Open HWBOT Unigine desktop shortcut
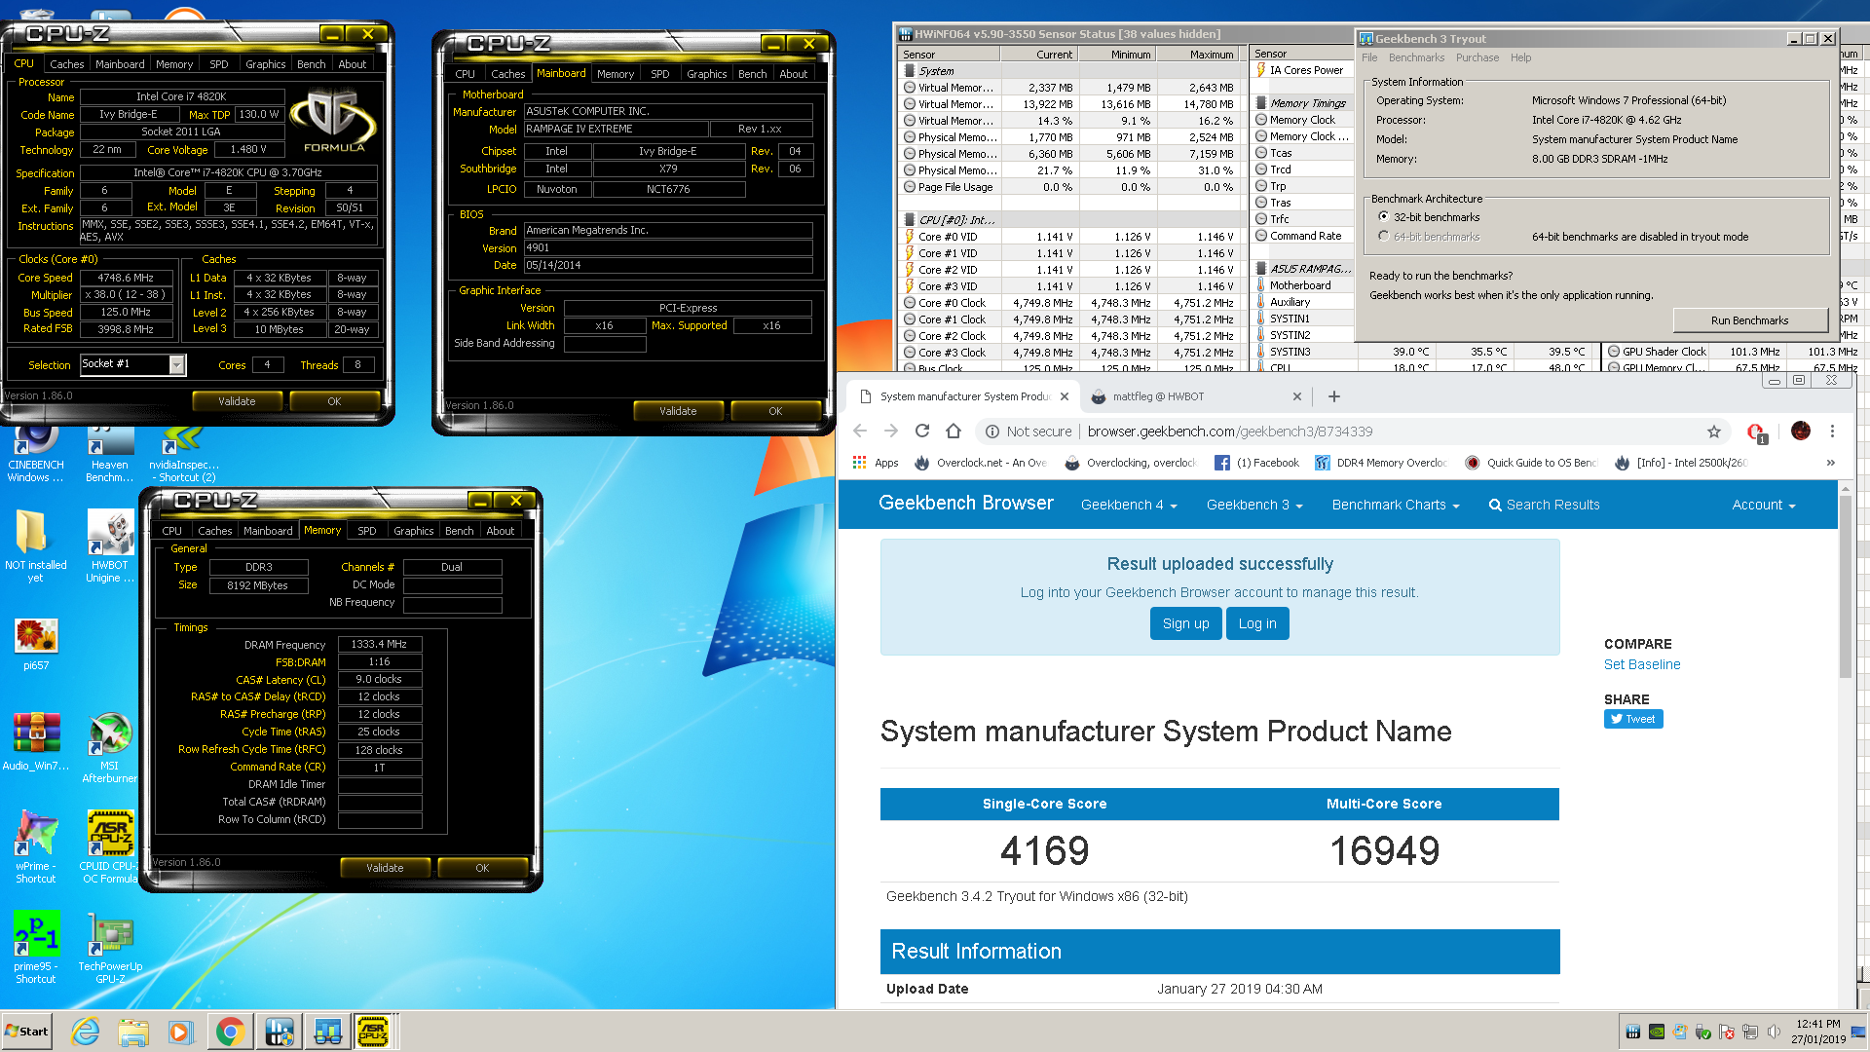This screenshot has height=1052, width=1870. tap(110, 547)
